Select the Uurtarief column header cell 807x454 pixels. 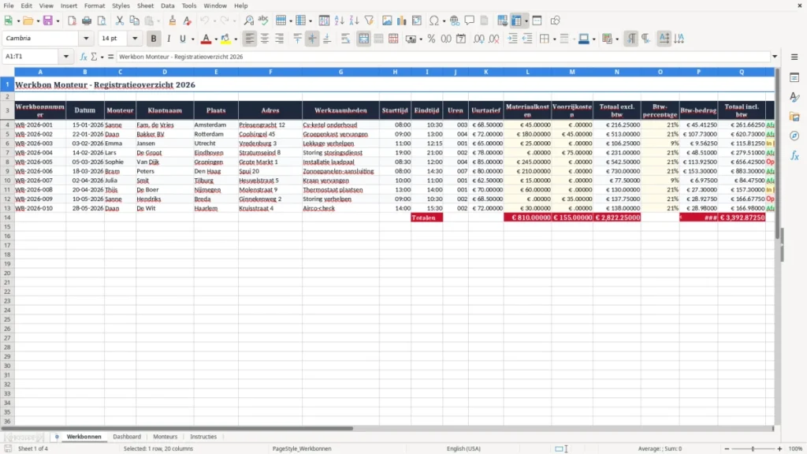pyautogui.click(x=485, y=110)
